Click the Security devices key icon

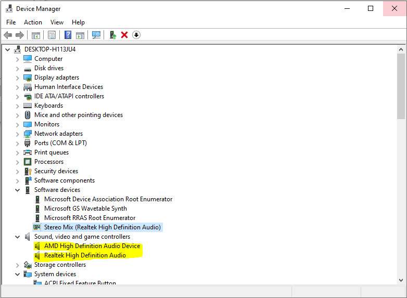28,171
